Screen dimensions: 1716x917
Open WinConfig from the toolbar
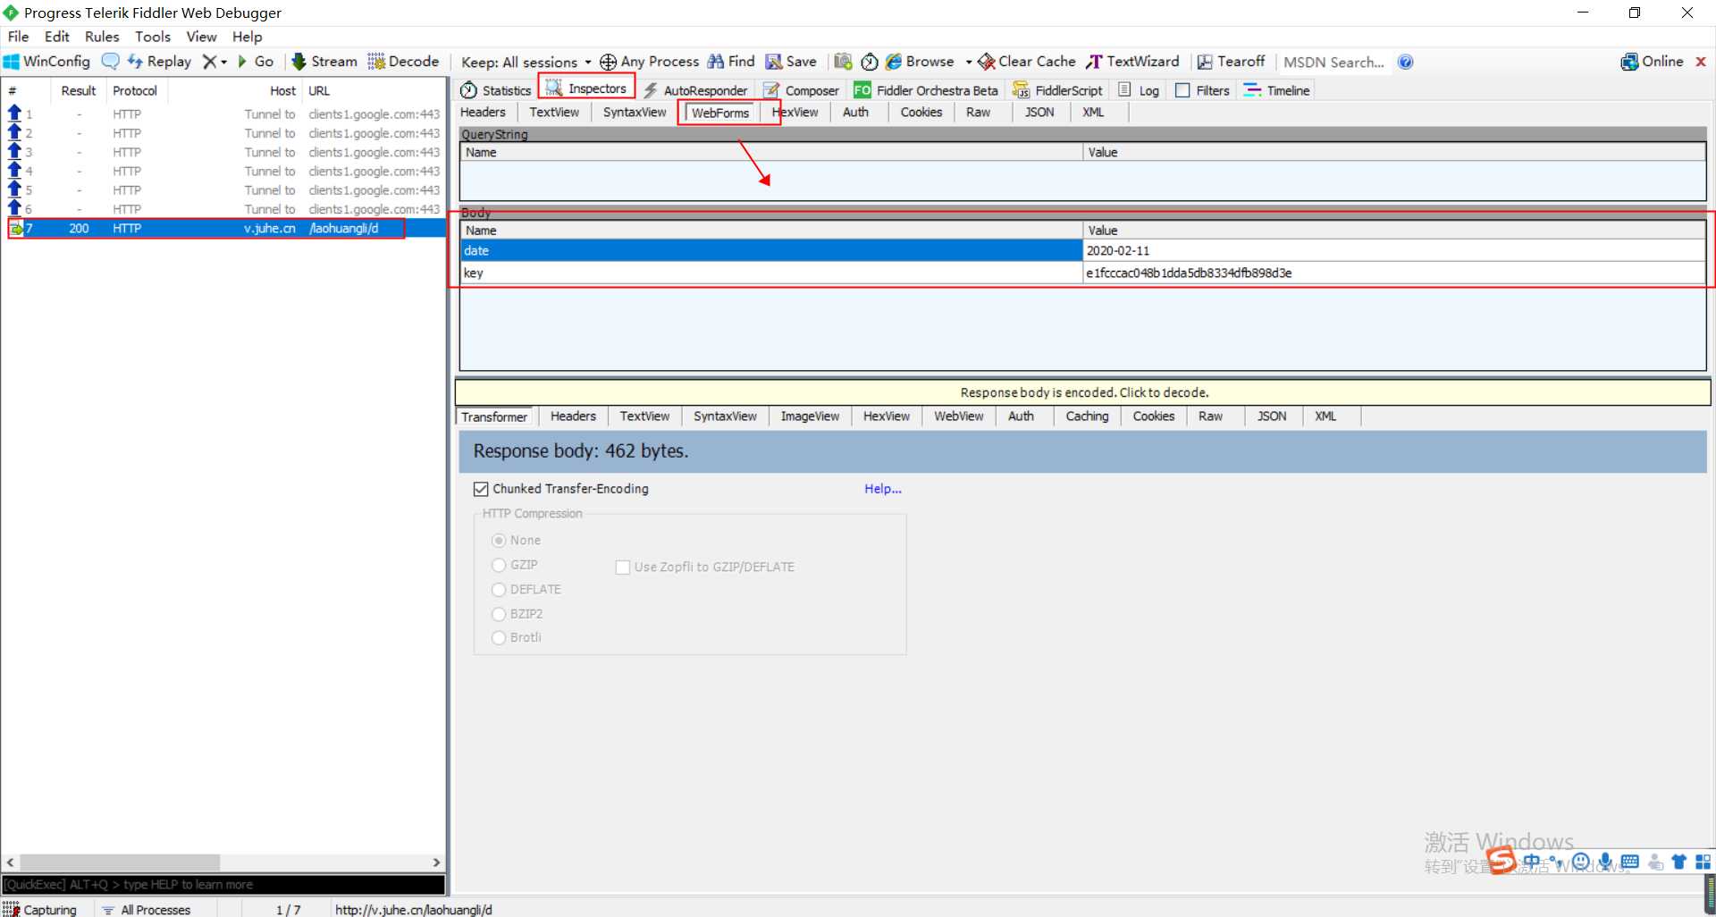click(47, 62)
